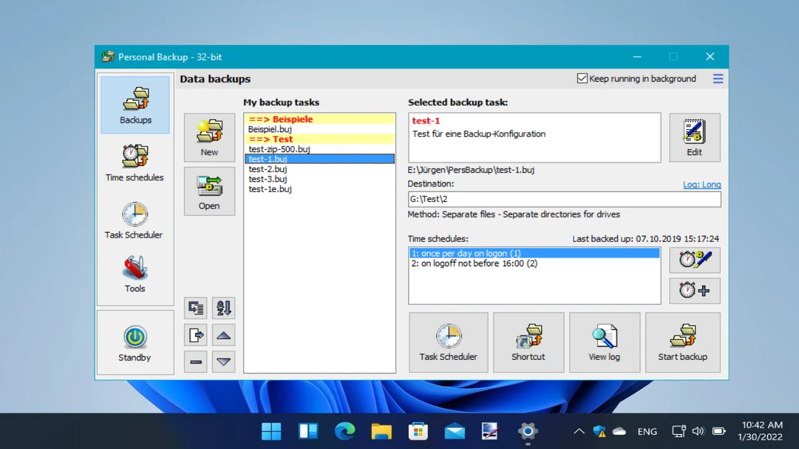The image size is (799, 449).
Task: Select schedule once per day on logon
Action: (534, 253)
